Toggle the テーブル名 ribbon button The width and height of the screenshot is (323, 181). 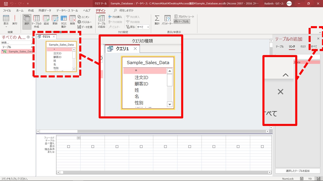(182, 22)
